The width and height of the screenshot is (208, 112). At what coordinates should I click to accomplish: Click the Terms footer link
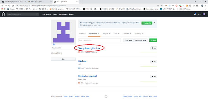[66, 96]
